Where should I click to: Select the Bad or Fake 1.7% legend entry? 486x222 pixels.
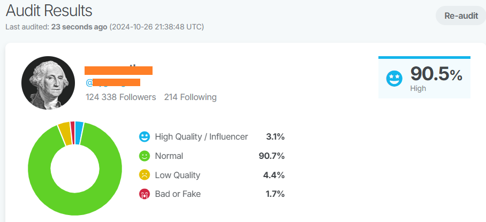click(x=212, y=194)
